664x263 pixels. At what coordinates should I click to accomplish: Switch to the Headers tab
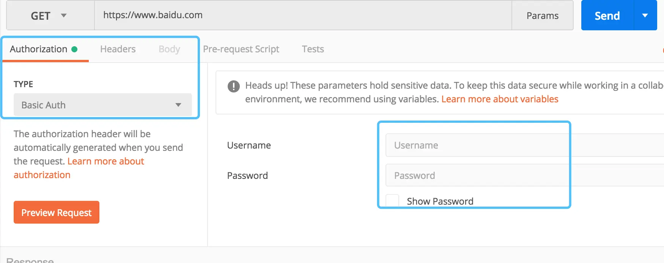118,49
